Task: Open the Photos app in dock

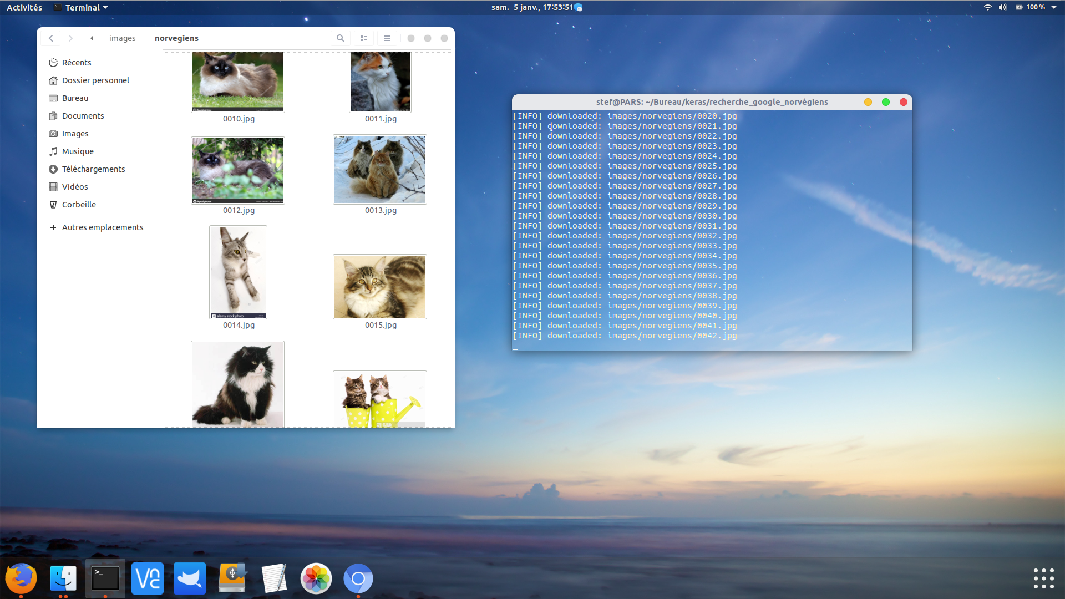Action: (316, 579)
